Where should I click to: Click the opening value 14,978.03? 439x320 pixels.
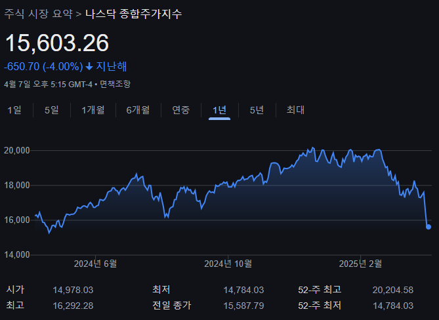(x=73, y=290)
